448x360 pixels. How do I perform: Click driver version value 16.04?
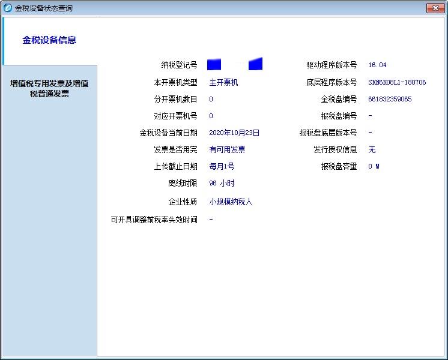(377, 65)
